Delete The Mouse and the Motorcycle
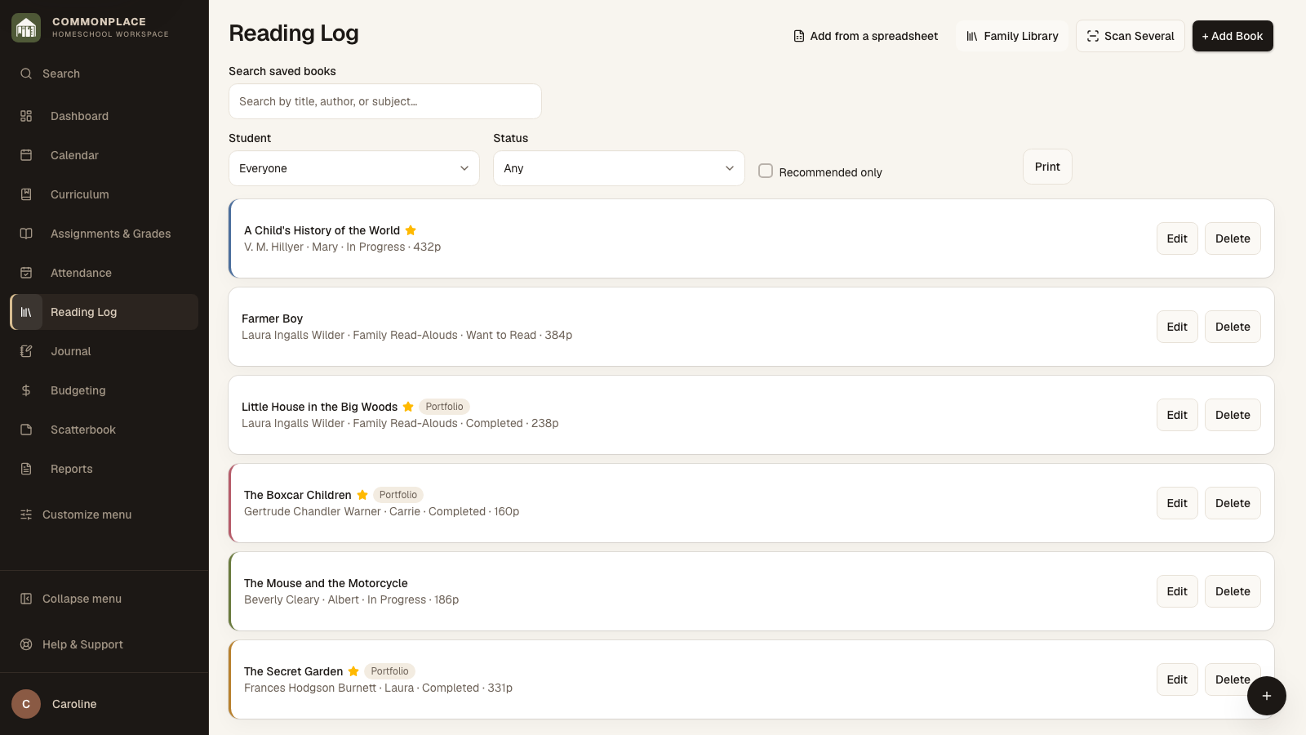 point(1233,591)
